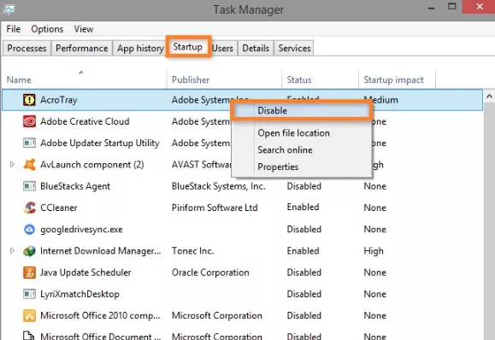Click the Java Update Scheduler icon
Viewport: 495px width, 340px height.
pyautogui.click(x=29, y=273)
